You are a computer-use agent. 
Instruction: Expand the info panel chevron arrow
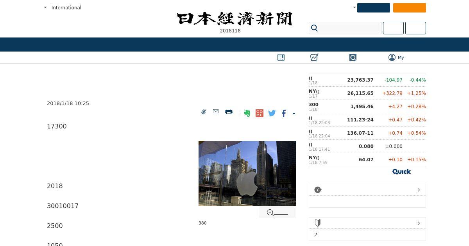coord(419,190)
